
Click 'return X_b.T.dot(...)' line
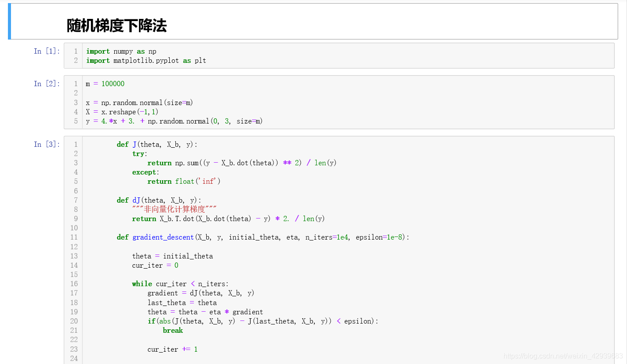tap(228, 218)
